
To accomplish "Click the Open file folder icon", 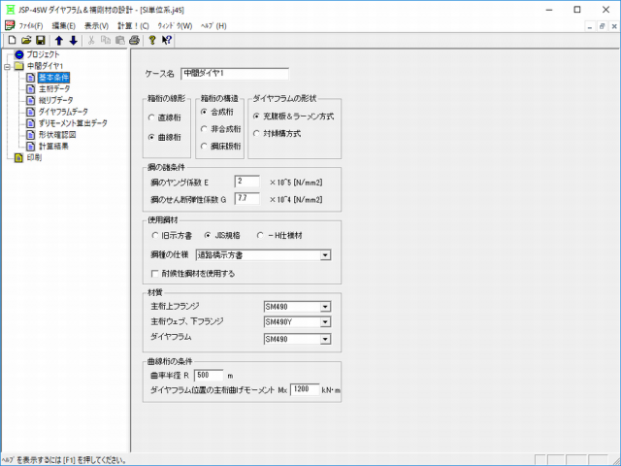I will click(x=26, y=41).
